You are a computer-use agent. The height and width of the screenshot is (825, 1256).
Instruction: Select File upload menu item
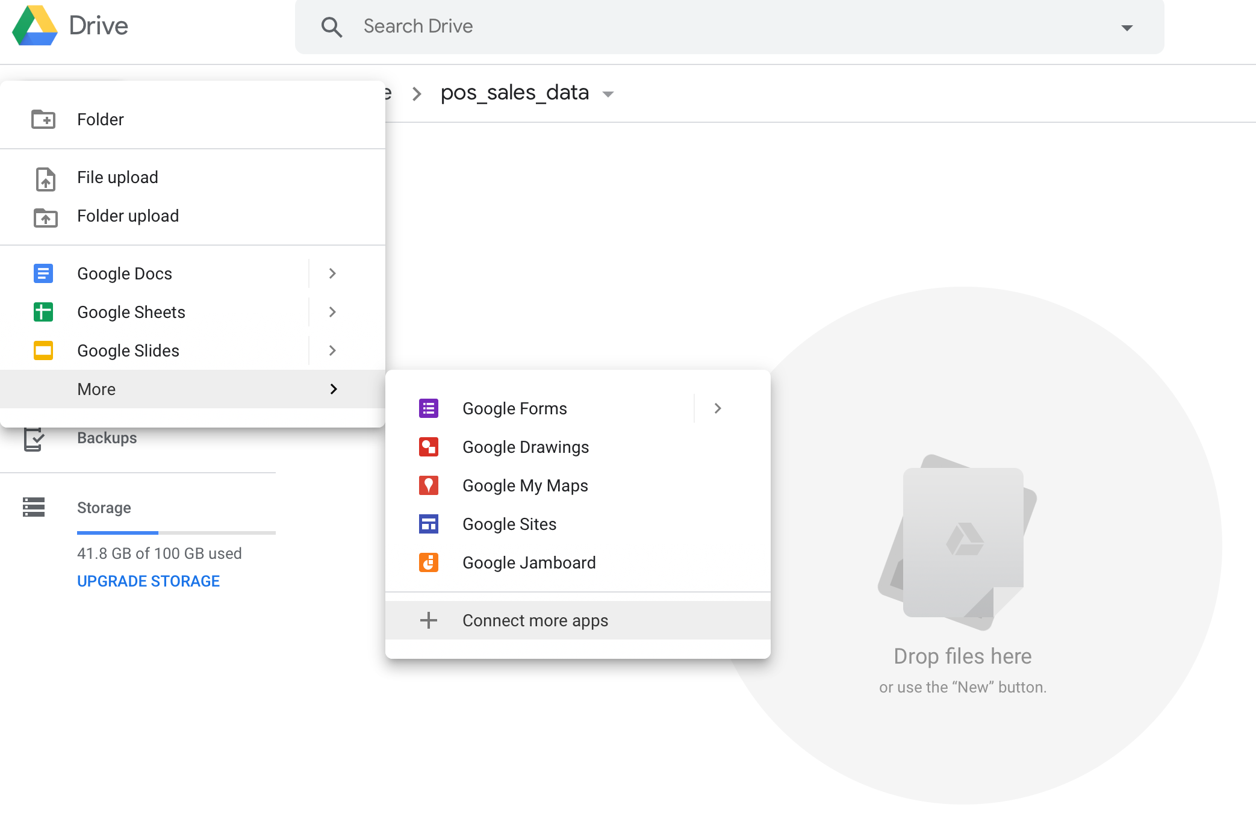tap(193, 177)
